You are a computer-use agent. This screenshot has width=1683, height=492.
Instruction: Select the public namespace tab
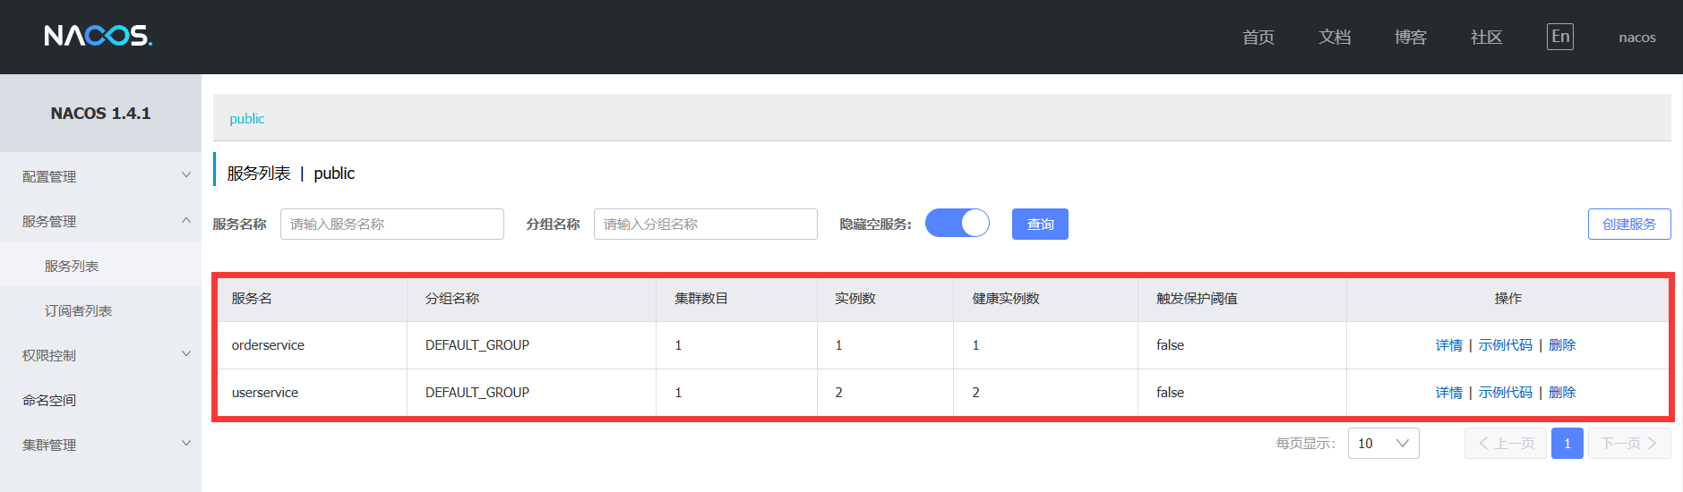tap(247, 118)
